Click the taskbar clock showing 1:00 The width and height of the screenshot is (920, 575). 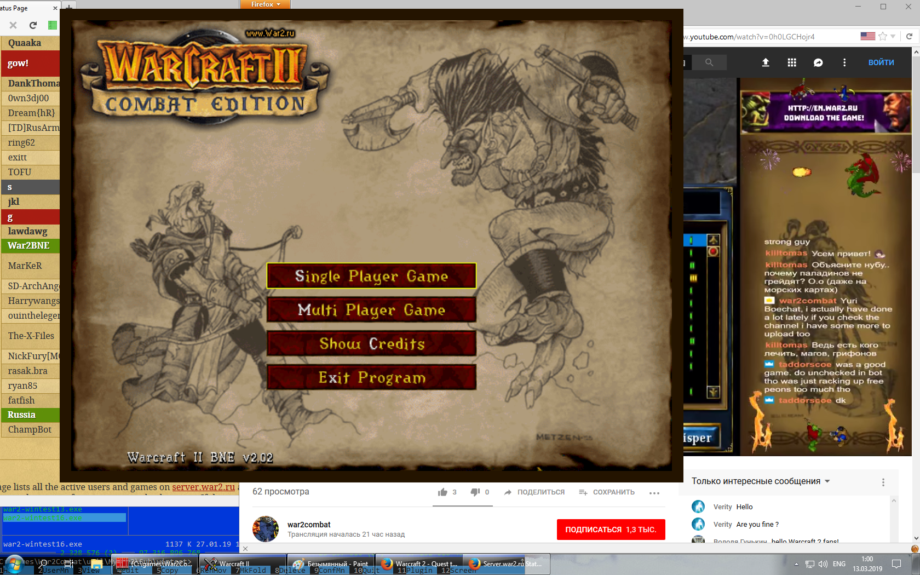[x=867, y=564]
